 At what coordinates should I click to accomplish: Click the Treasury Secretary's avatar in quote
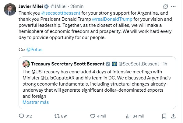tap(26, 64)
